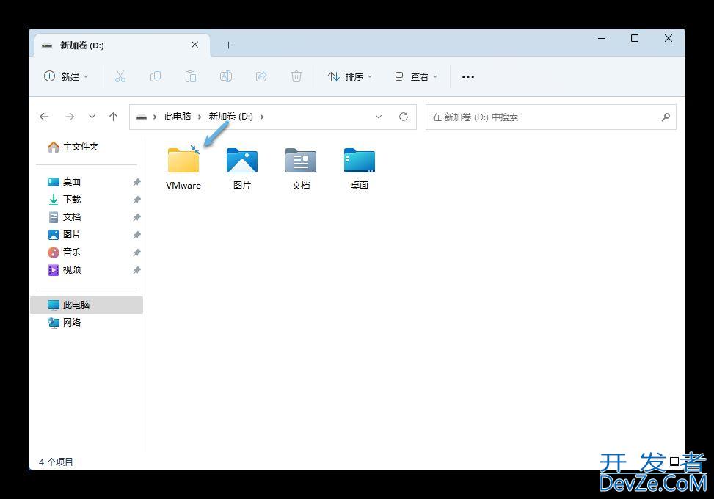Add a new tab with plus button

[229, 45]
